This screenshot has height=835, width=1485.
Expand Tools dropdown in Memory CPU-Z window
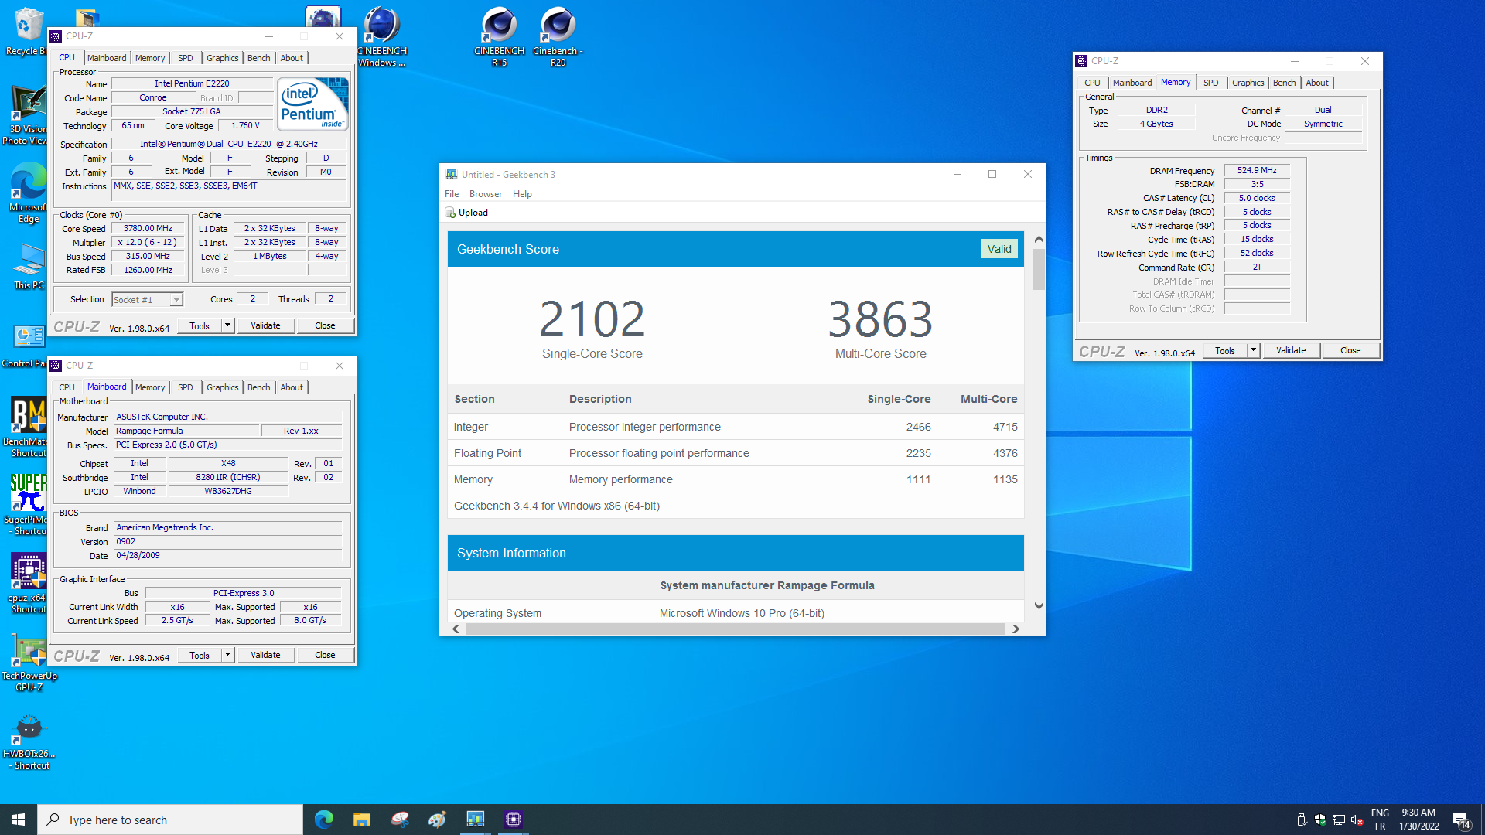tap(1253, 350)
